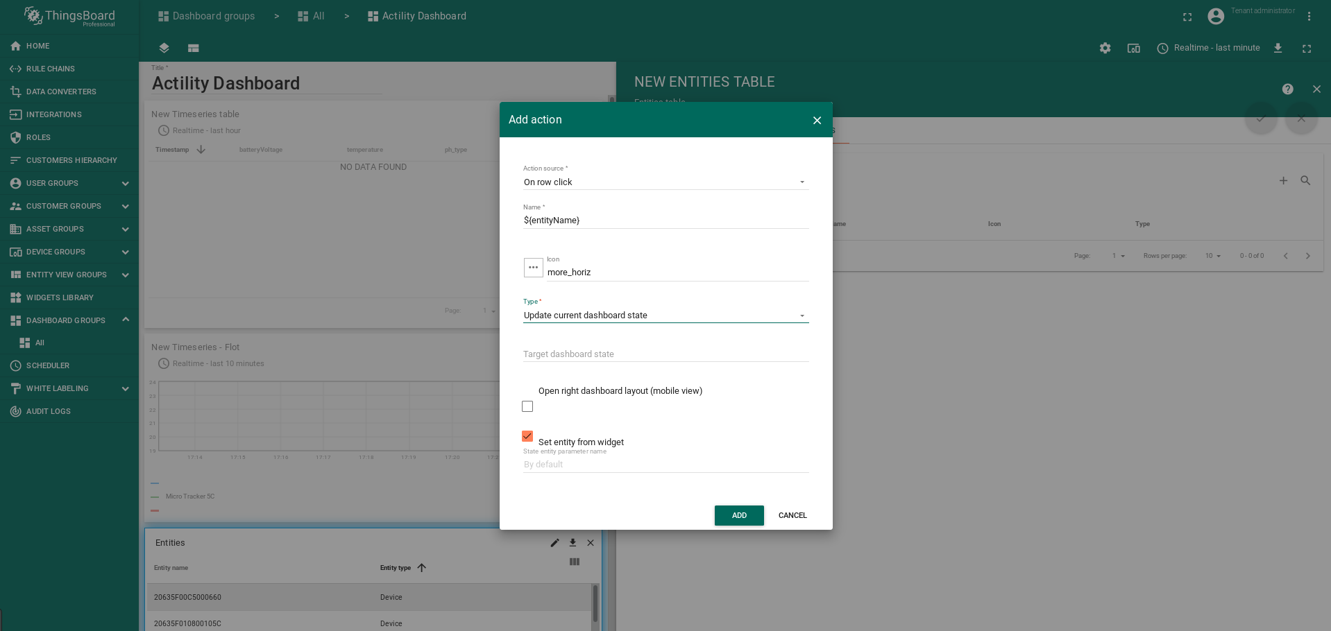Click export dashboard download icon
Image resolution: width=1331 pixels, height=631 pixels.
tap(1278, 48)
